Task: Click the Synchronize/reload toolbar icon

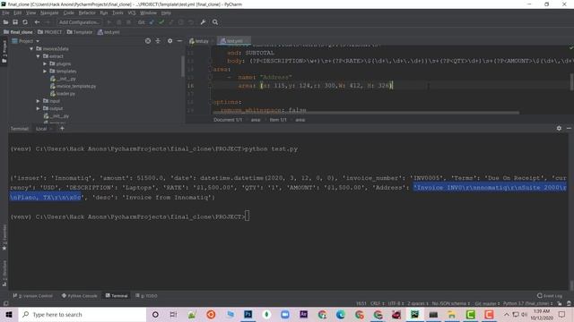Action: 25,22
